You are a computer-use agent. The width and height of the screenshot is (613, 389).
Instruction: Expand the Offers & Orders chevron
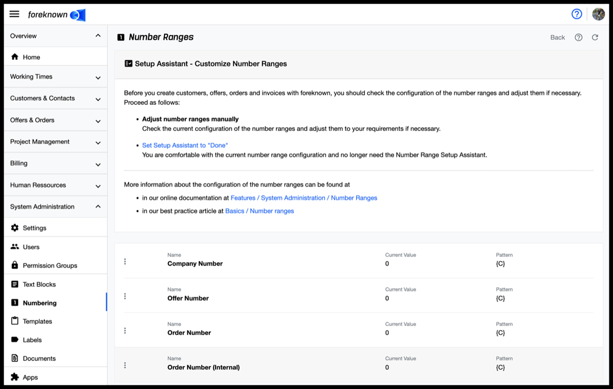[98, 121]
